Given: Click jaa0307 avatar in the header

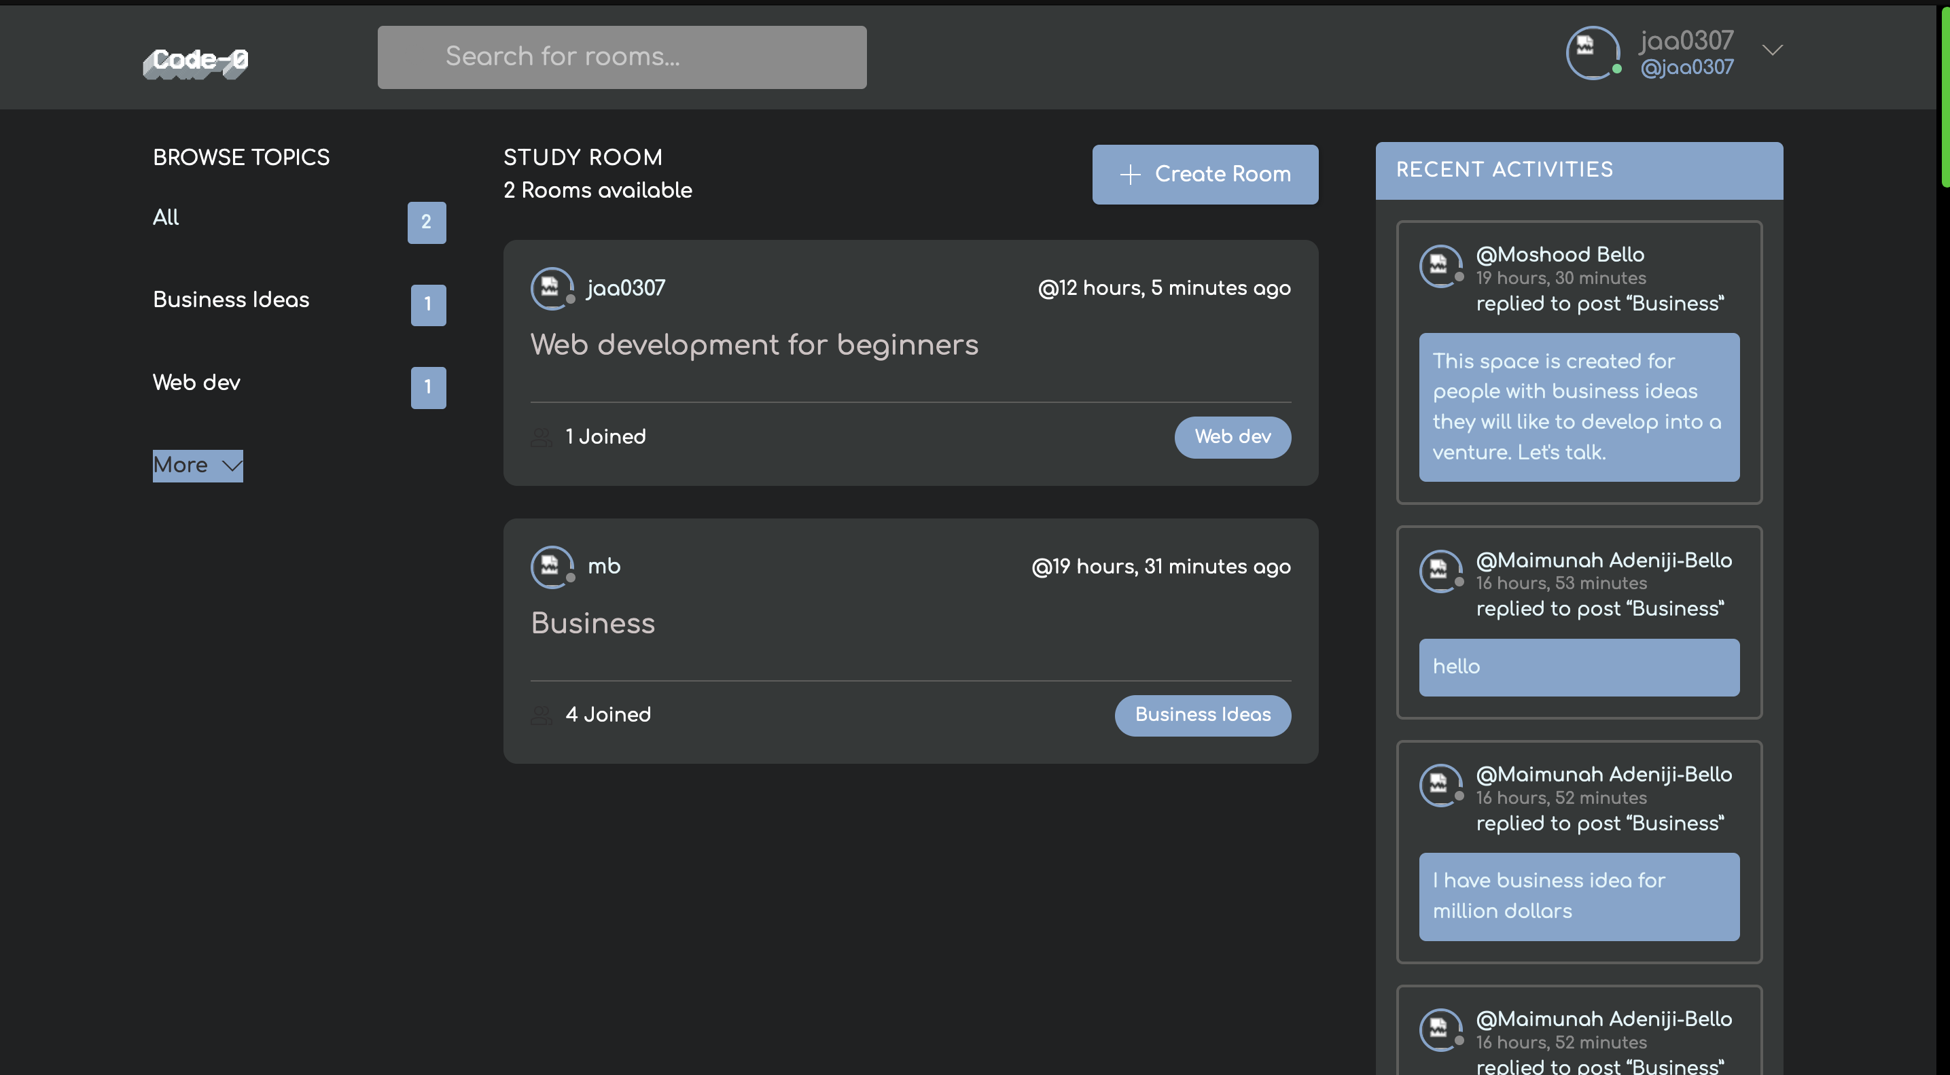Looking at the screenshot, I should coord(1591,52).
